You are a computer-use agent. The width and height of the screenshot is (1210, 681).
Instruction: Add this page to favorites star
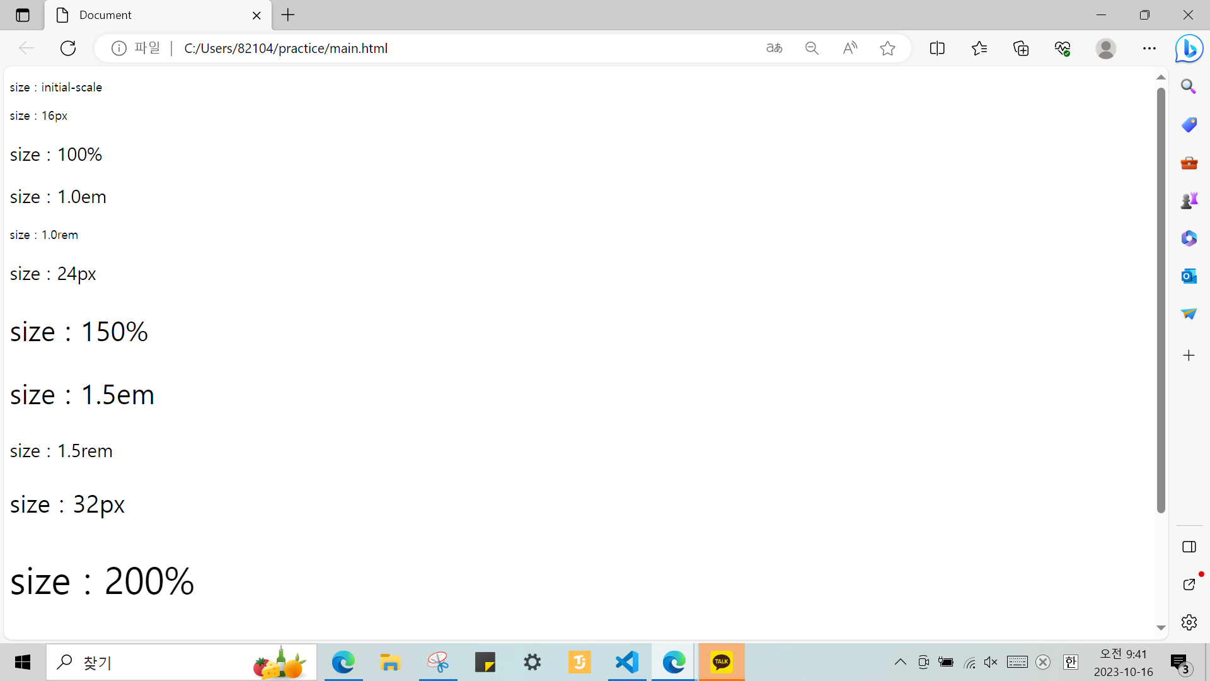(x=887, y=48)
